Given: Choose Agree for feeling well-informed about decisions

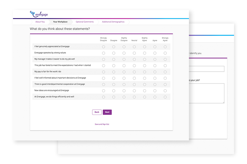Looking at the screenshot, I should point(155,78).
